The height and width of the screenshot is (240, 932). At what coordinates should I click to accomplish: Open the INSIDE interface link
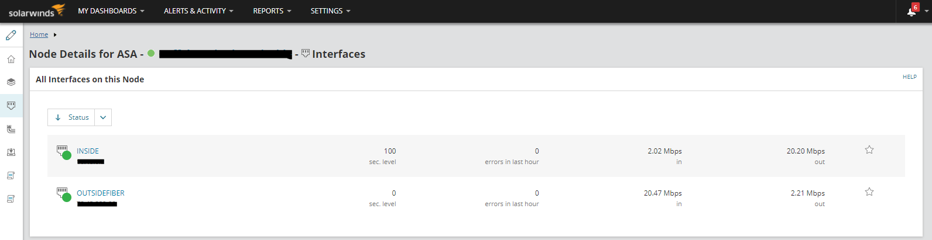tap(88, 151)
